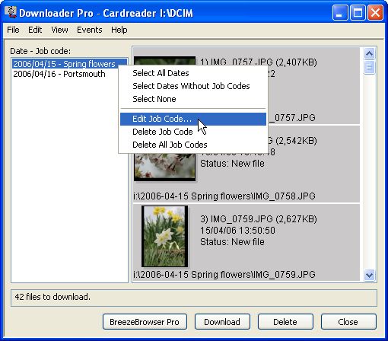Open the Events menu
Image resolution: width=388 pixels, height=341 pixels.
pos(90,30)
